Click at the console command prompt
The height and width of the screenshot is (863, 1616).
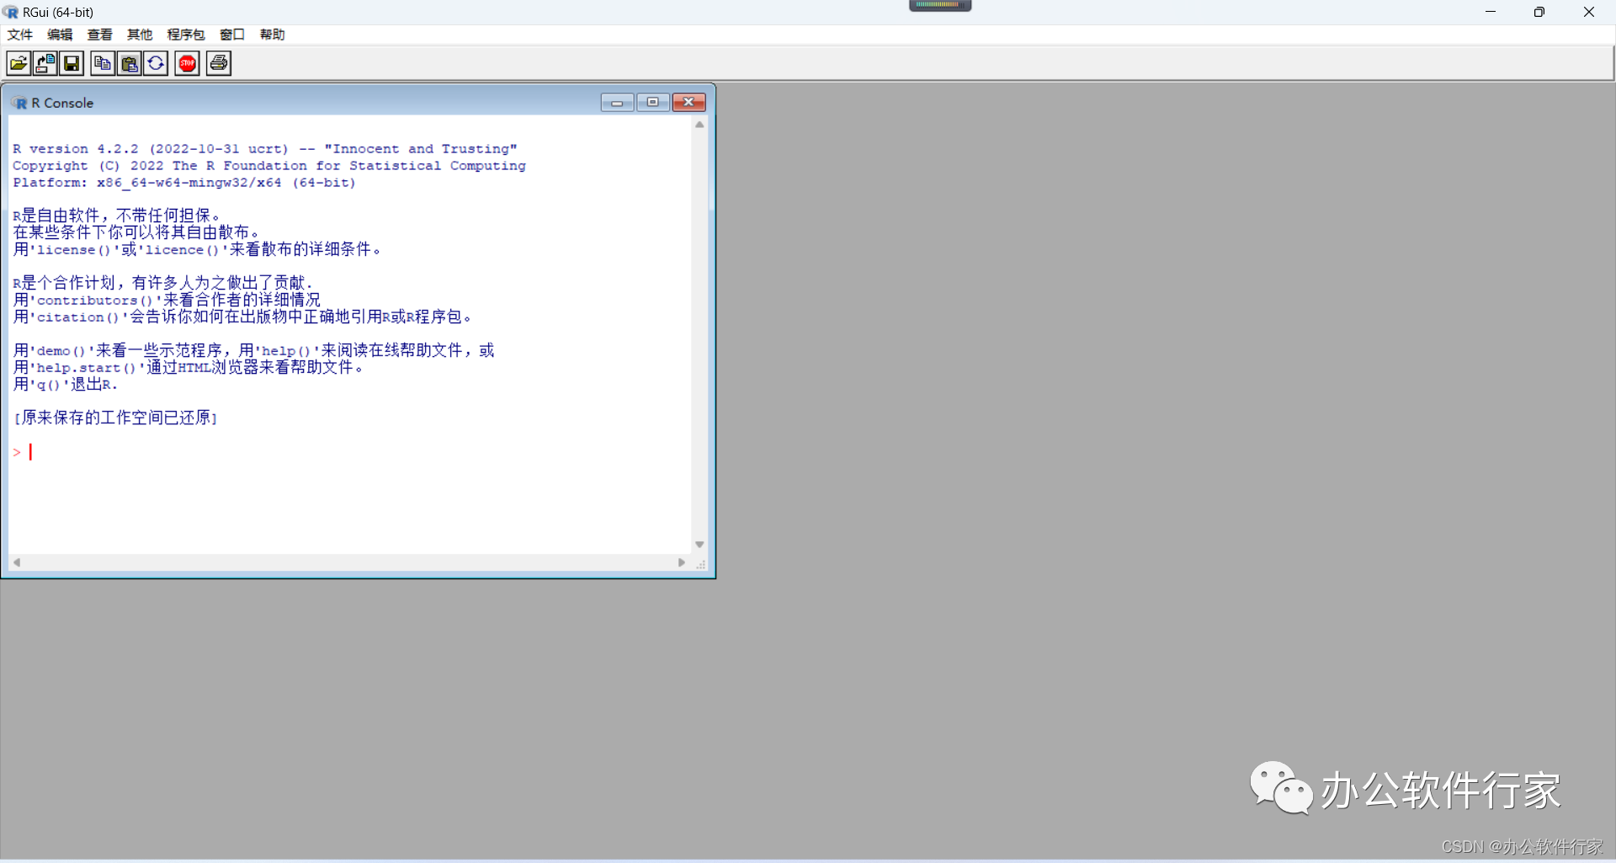[x=31, y=452]
